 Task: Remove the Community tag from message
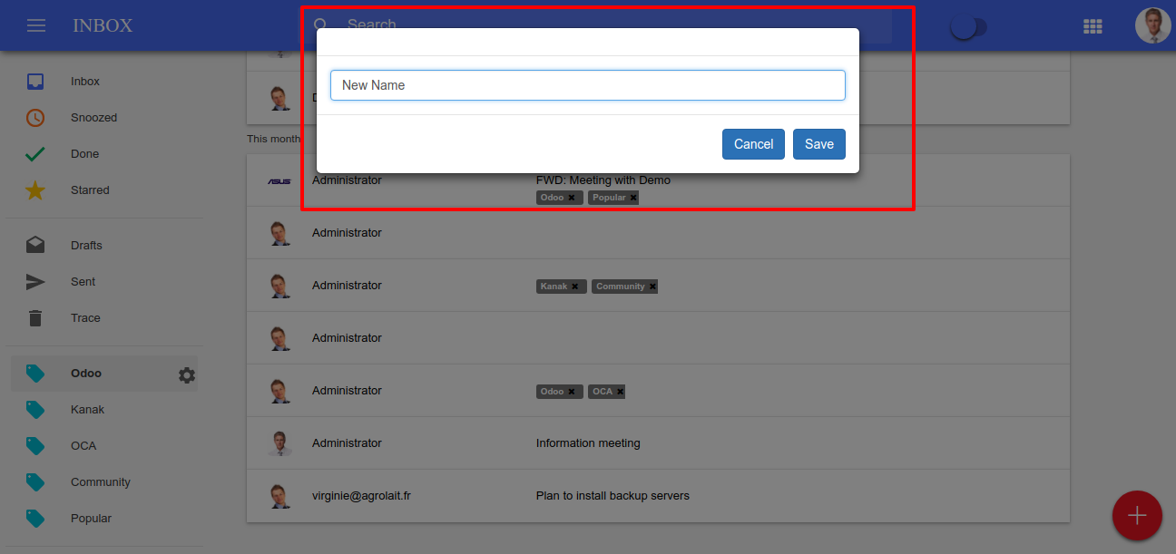(652, 287)
